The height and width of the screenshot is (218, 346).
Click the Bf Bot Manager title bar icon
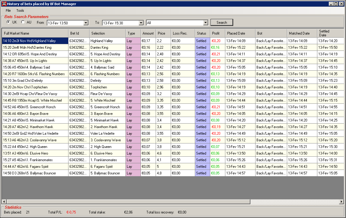4,4
